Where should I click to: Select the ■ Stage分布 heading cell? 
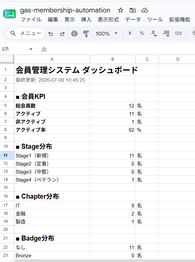52,146
